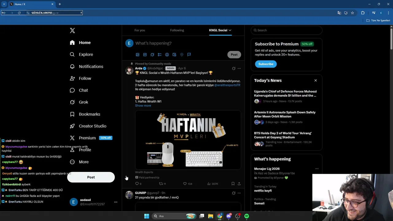Open the browser media control icon
Viewport: 393px width, 221px height.
click(374, 13)
